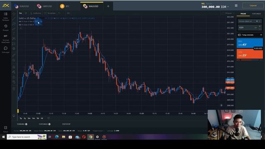
Task: Open File Explorer from the taskbar
Action: tap(63, 137)
